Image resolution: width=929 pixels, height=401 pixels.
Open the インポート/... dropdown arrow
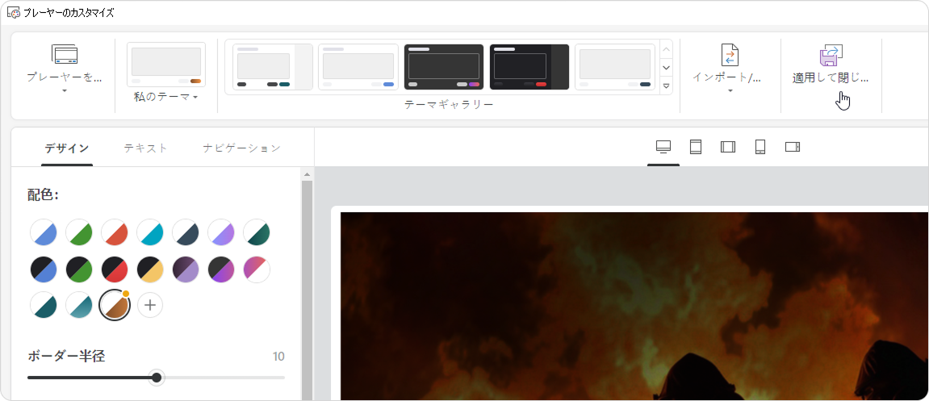tap(730, 90)
